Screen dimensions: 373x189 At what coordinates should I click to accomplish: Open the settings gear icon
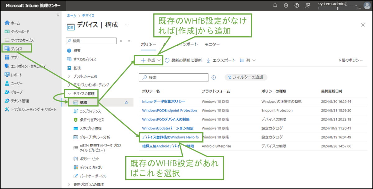(286, 6)
